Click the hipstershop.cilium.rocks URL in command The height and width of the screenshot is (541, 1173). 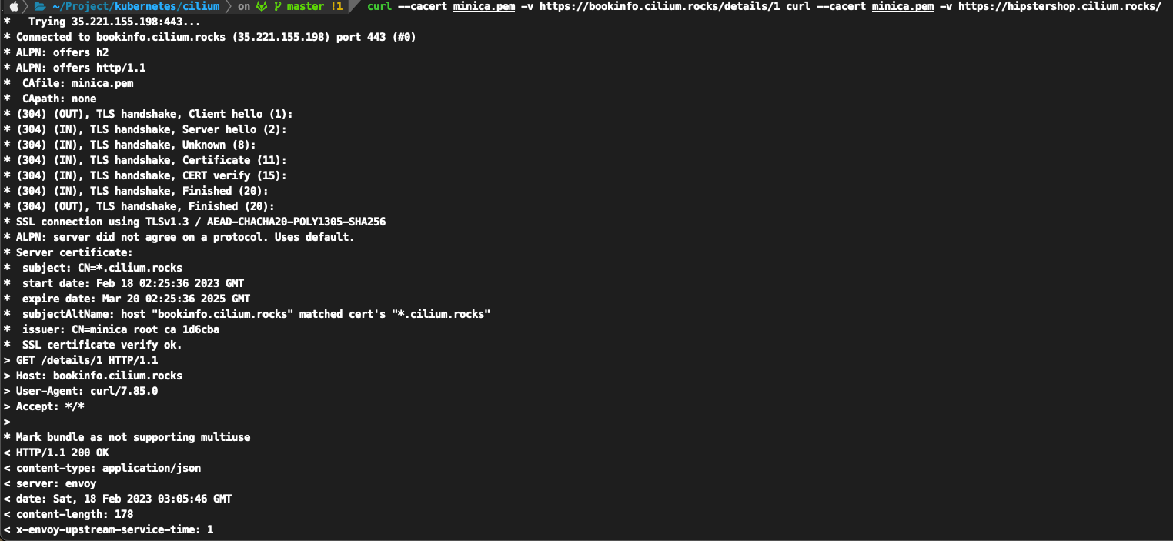[x=1059, y=6]
